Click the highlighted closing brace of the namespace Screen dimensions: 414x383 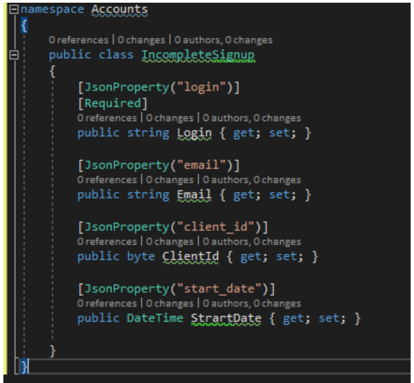24,367
